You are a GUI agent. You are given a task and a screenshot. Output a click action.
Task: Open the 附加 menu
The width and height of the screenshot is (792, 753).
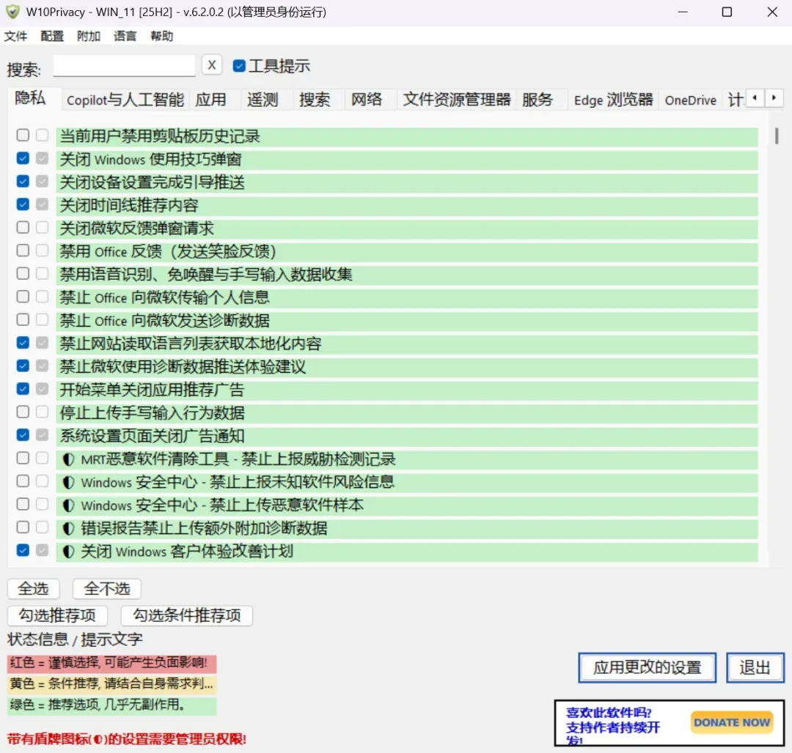pyautogui.click(x=89, y=37)
